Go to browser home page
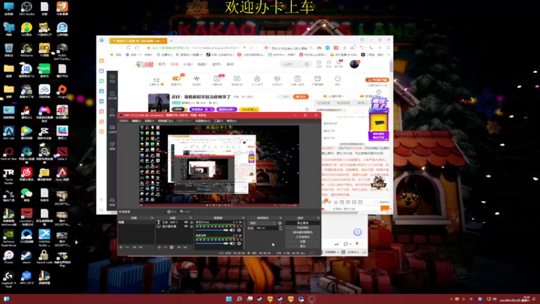Viewport: 540px width, 304px height. tap(137, 47)
